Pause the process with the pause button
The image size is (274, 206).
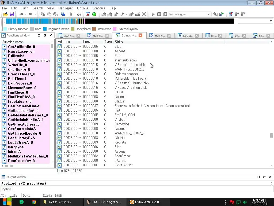pos(159,14)
